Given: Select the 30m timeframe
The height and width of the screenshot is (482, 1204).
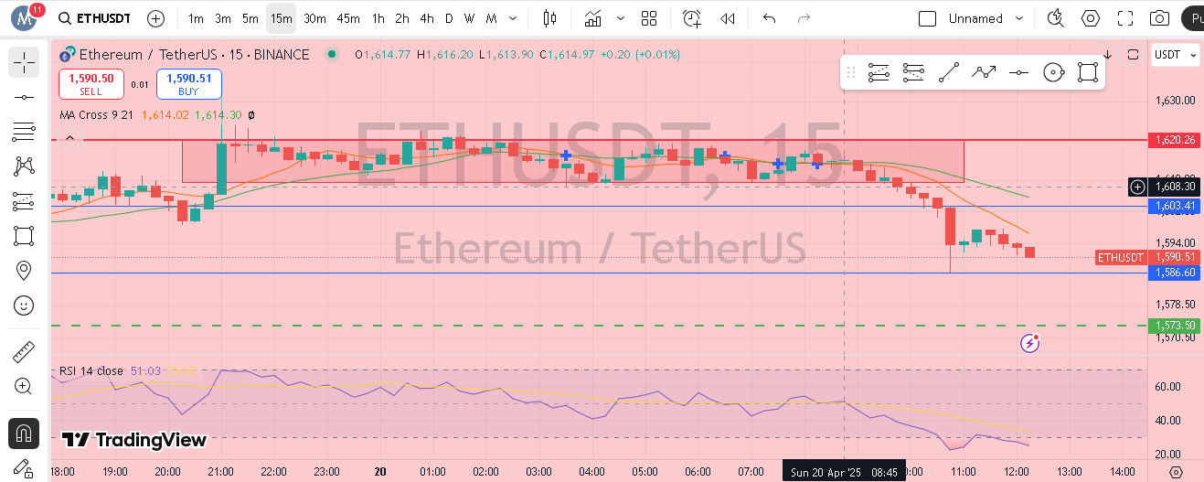Looking at the screenshot, I should [314, 18].
